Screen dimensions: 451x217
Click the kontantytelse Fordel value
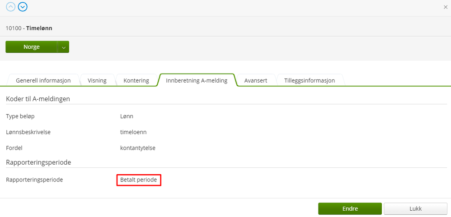[138, 148]
